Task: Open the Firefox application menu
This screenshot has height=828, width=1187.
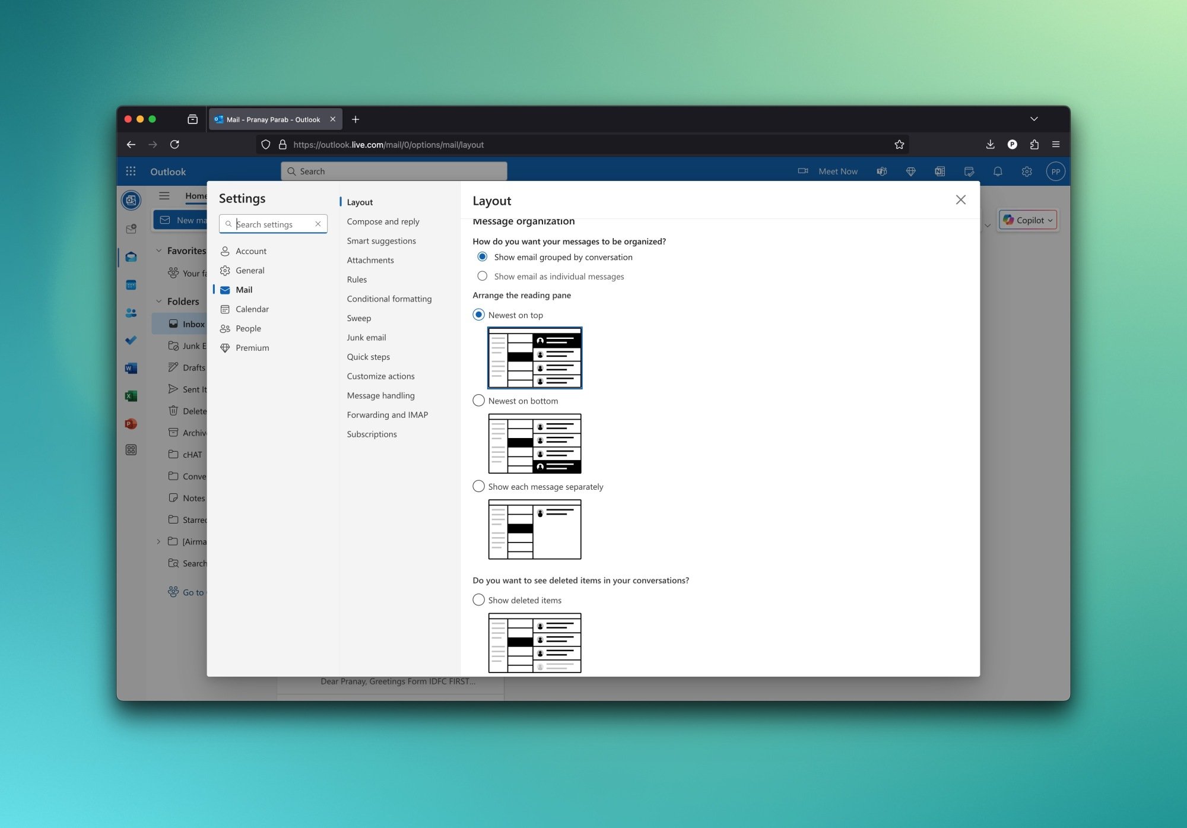Action: 1056,144
